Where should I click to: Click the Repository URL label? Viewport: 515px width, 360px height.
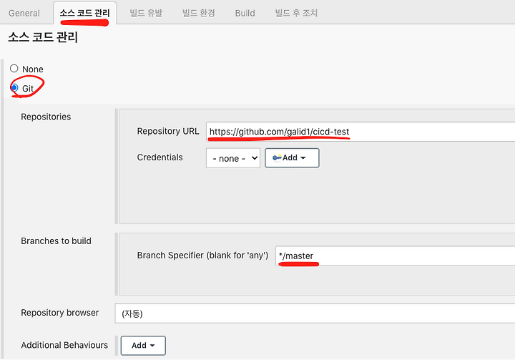pyautogui.click(x=168, y=131)
